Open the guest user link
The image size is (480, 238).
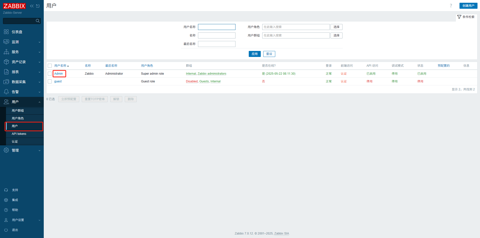tap(58, 81)
